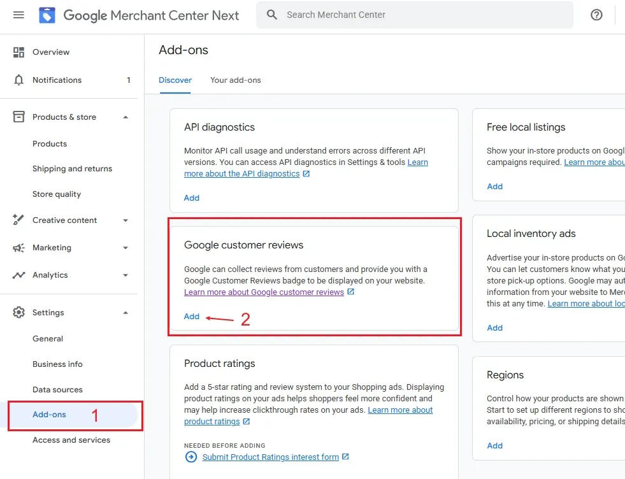Viewport: 625px width, 479px height.
Task: Add the Google customer reviews add-on
Action: 191,316
